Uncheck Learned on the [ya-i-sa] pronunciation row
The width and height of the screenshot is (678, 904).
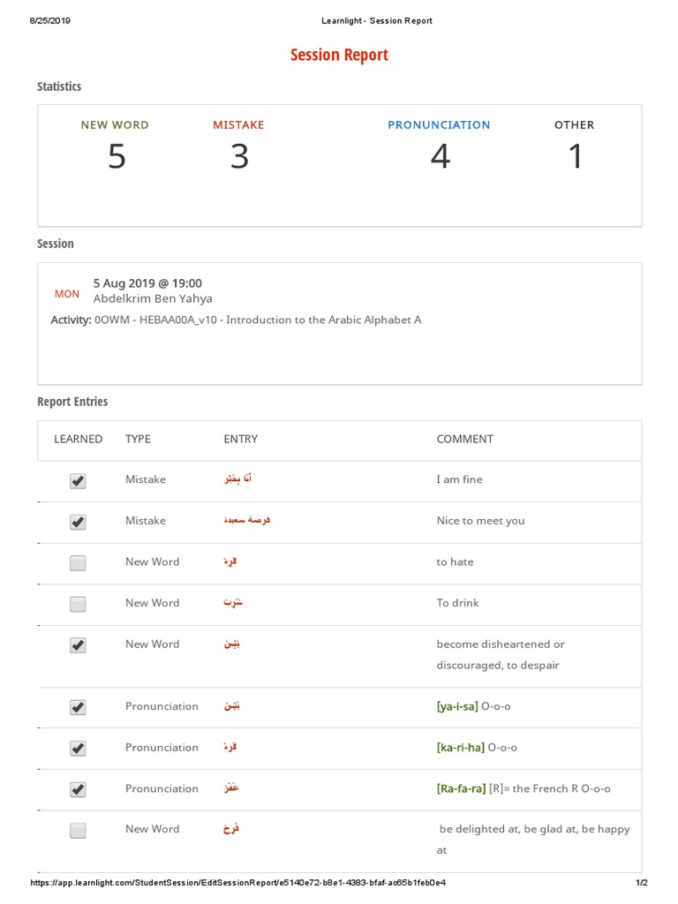pos(78,707)
